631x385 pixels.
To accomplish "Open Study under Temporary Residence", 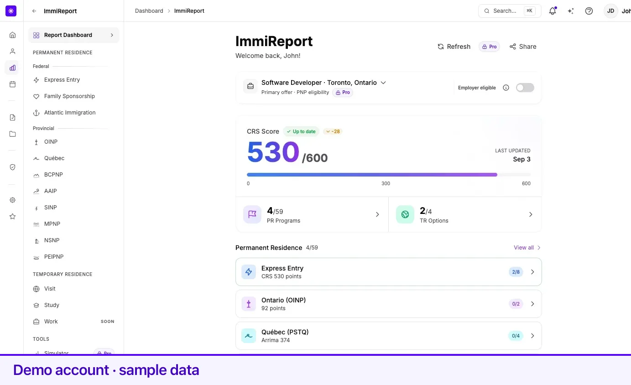I will tap(73, 305).
